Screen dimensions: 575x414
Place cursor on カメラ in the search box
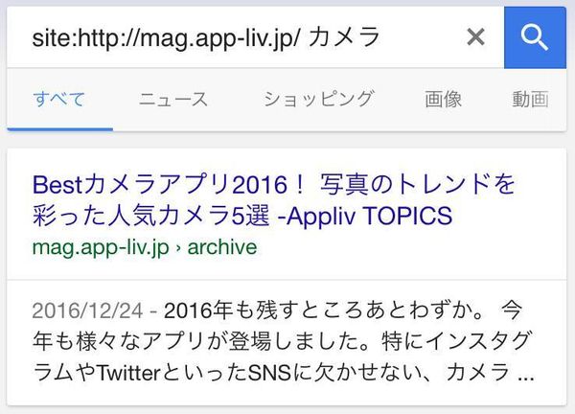344,37
